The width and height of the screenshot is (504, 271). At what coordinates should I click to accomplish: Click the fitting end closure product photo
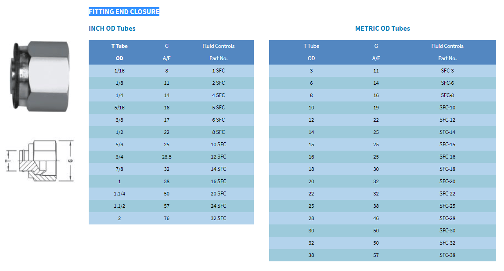tap(41, 76)
